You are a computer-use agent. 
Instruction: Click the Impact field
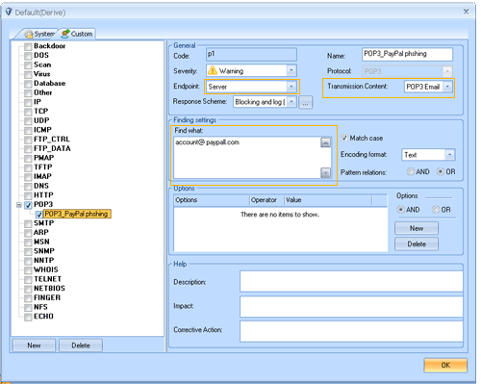351,306
